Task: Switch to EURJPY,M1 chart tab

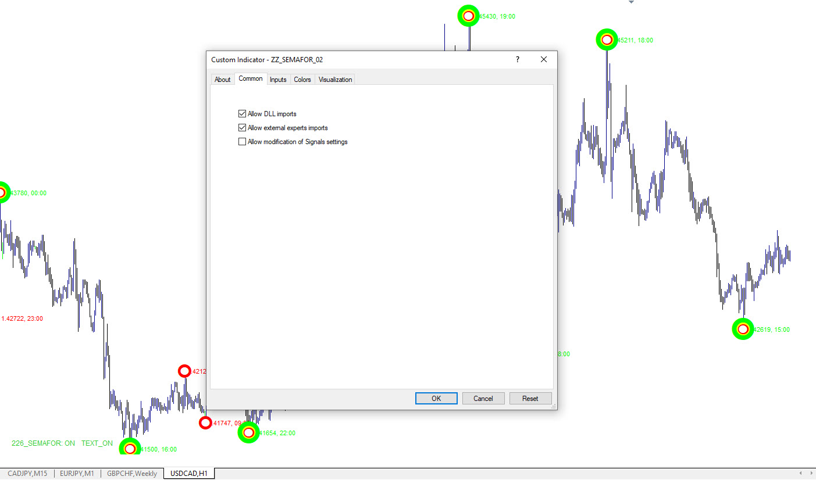Action: tap(77, 474)
